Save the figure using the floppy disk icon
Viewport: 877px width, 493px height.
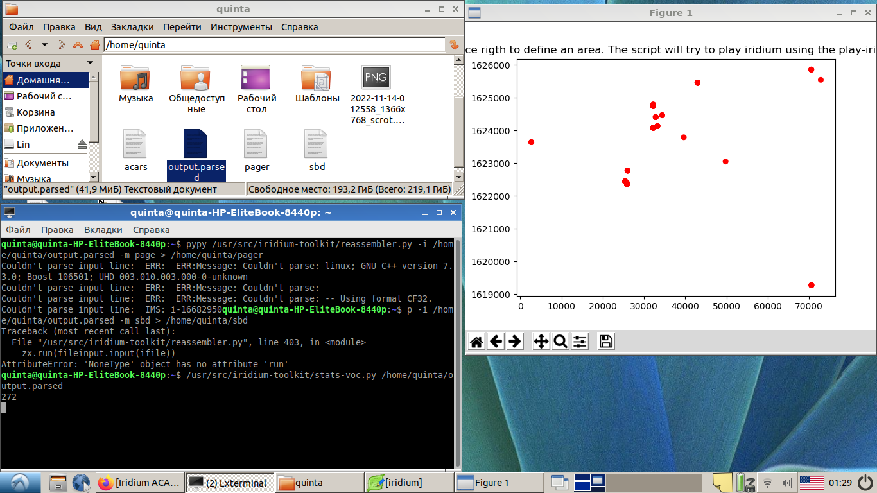tap(605, 342)
